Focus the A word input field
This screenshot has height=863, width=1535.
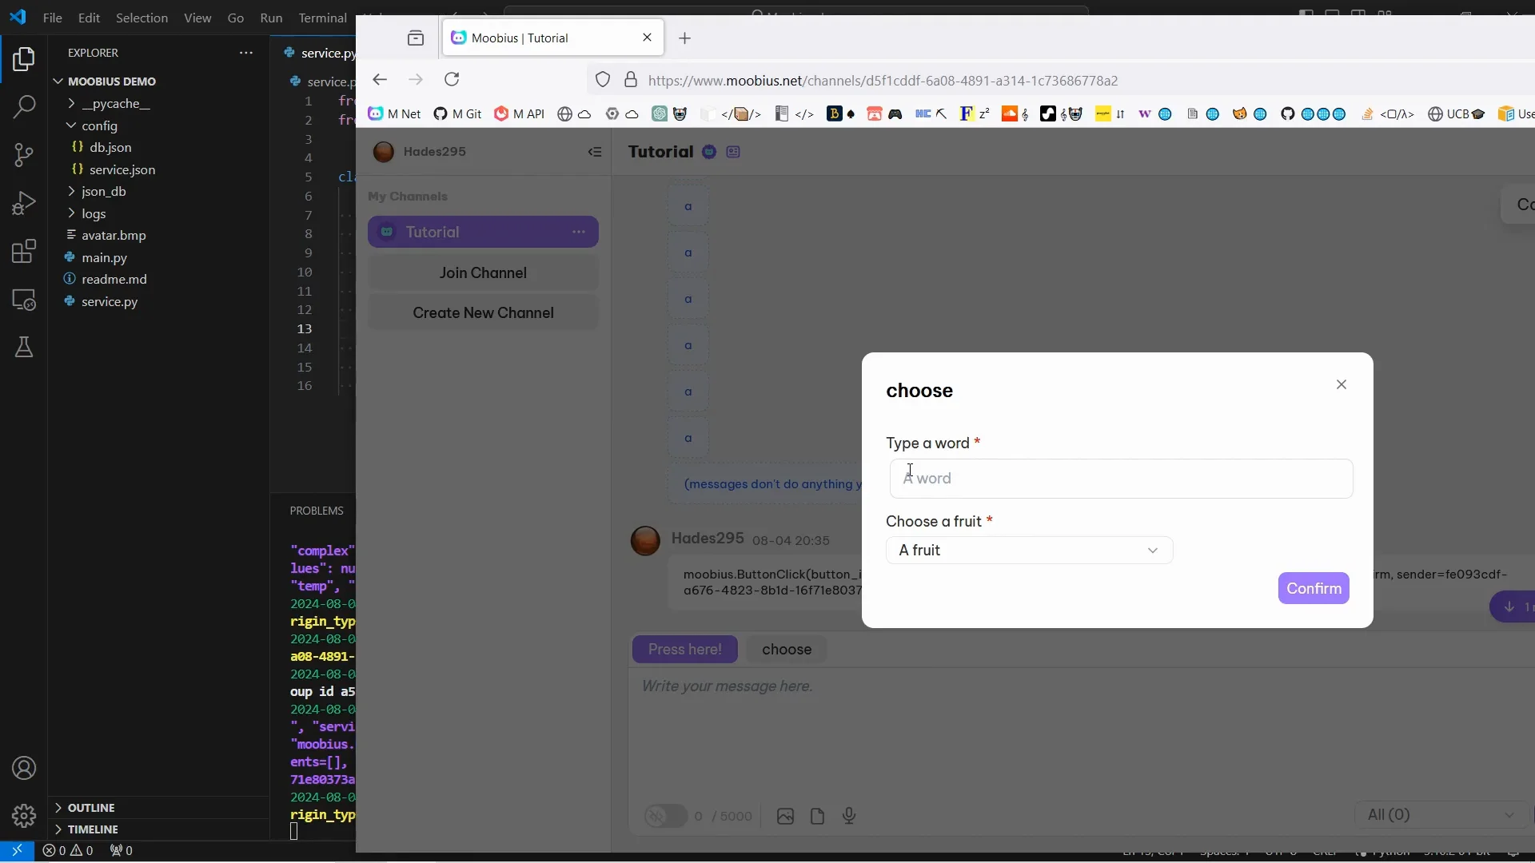1121,479
